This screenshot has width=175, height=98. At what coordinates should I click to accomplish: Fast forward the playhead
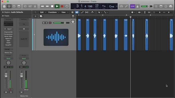pos(47,6)
